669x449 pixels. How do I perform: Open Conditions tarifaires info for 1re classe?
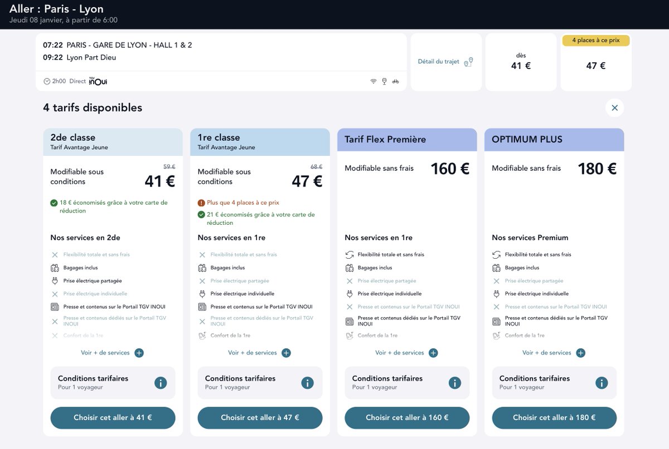308,383
